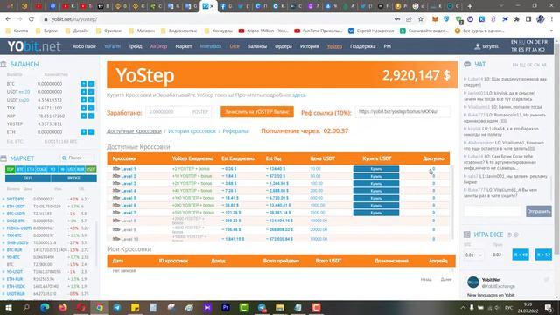Click the referral link text field
Screen dimensions: 560x315
click(x=402, y=112)
